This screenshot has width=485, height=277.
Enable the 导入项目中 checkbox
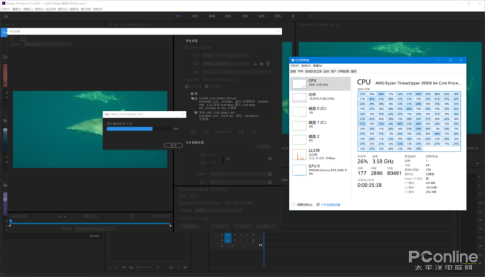click(x=182, y=196)
